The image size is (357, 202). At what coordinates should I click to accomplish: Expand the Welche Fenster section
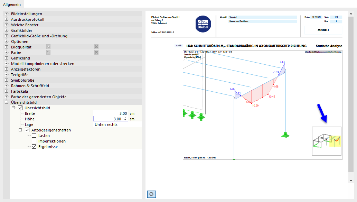pos(6,25)
